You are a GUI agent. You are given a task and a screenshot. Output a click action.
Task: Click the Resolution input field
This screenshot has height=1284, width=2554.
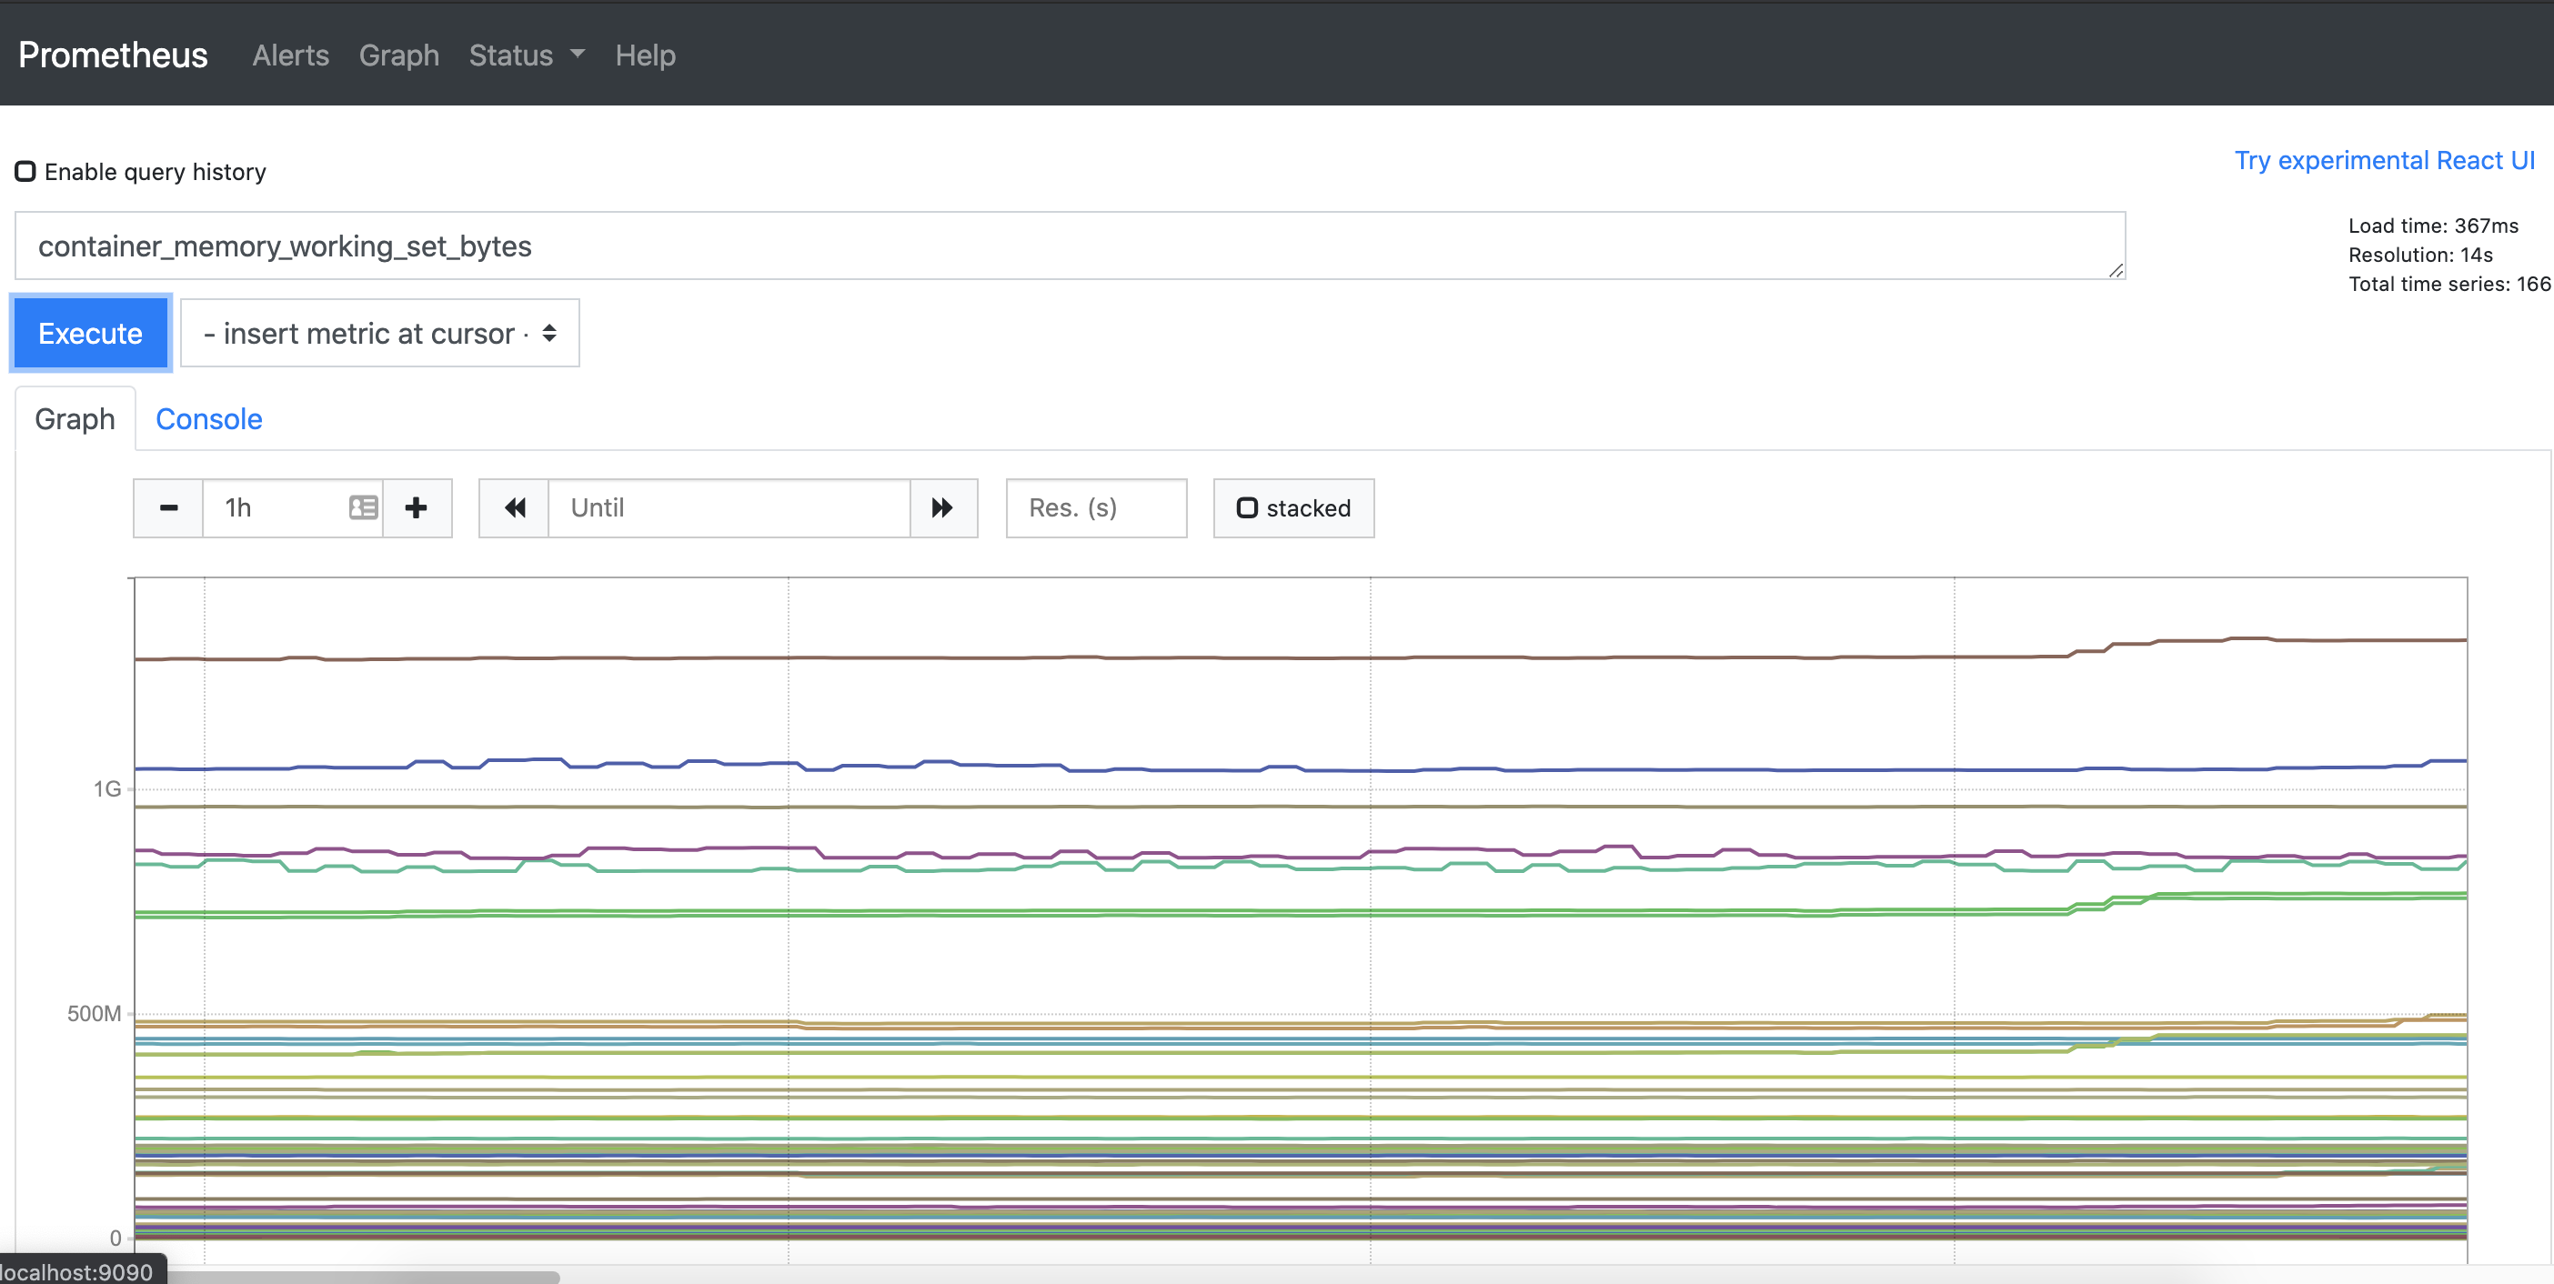[1095, 507]
